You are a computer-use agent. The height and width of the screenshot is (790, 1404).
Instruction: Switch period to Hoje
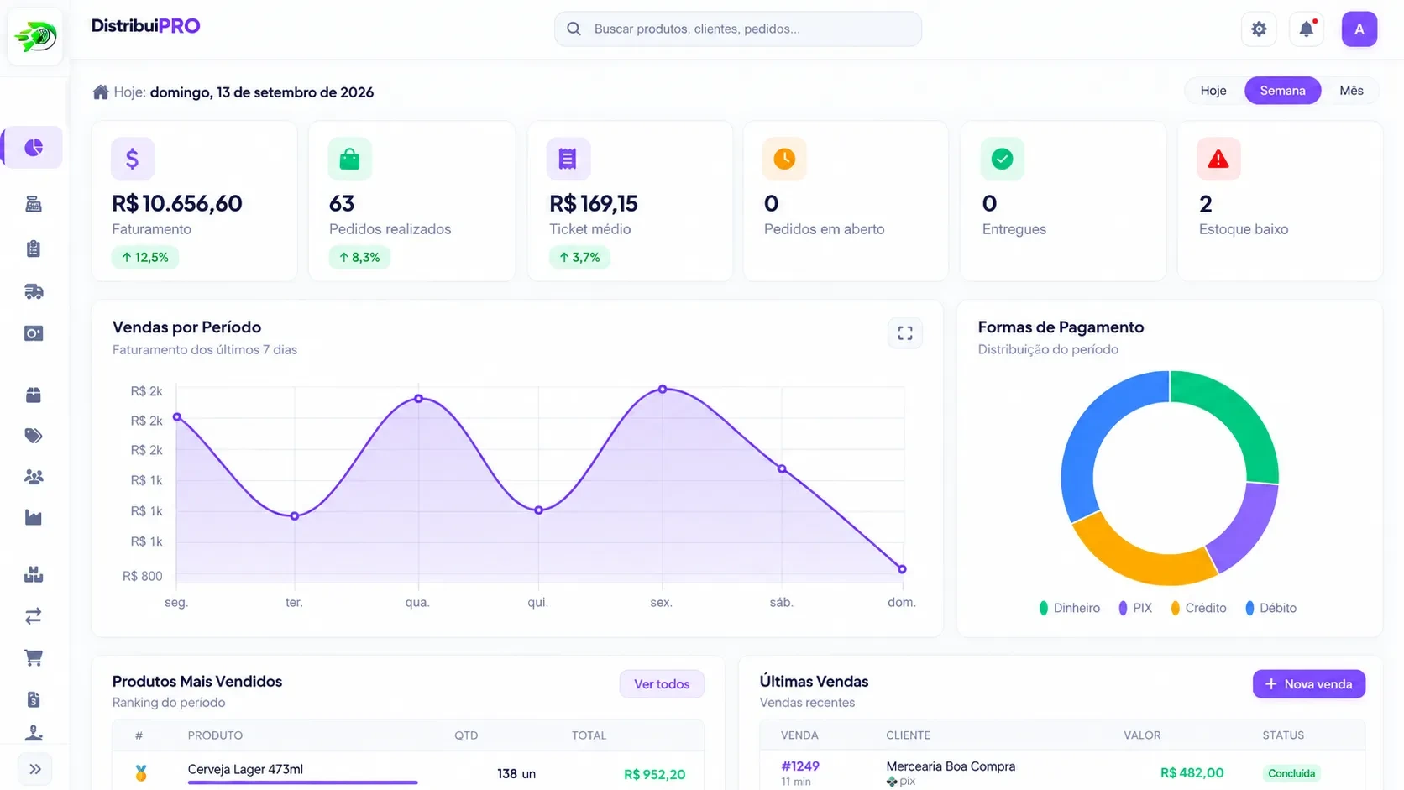pyautogui.click(x=1213, y=91)
